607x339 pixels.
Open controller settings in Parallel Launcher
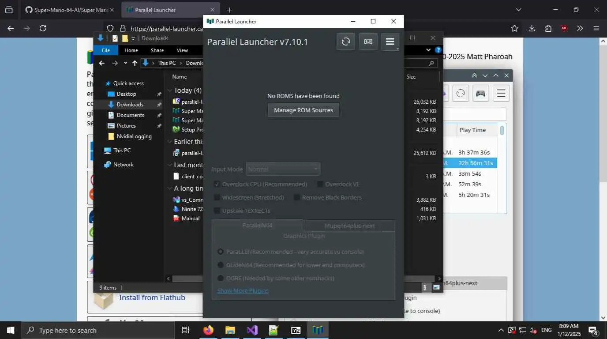368,41
